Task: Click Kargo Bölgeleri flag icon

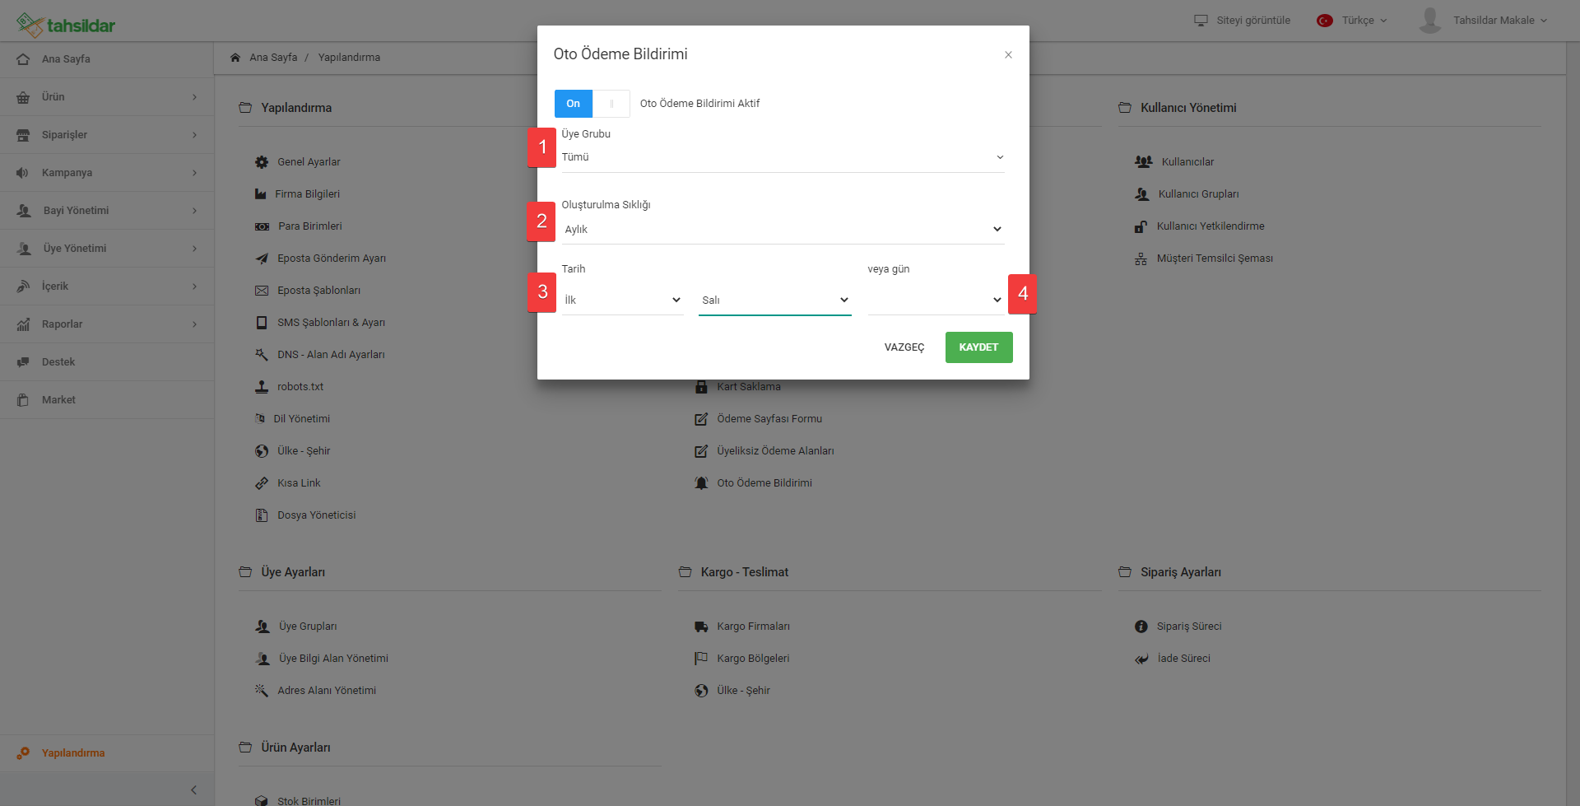Action: (x=701, y=659)
